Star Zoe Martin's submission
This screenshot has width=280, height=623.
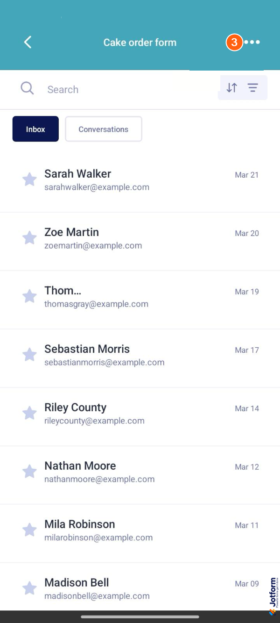click(29, 238)
